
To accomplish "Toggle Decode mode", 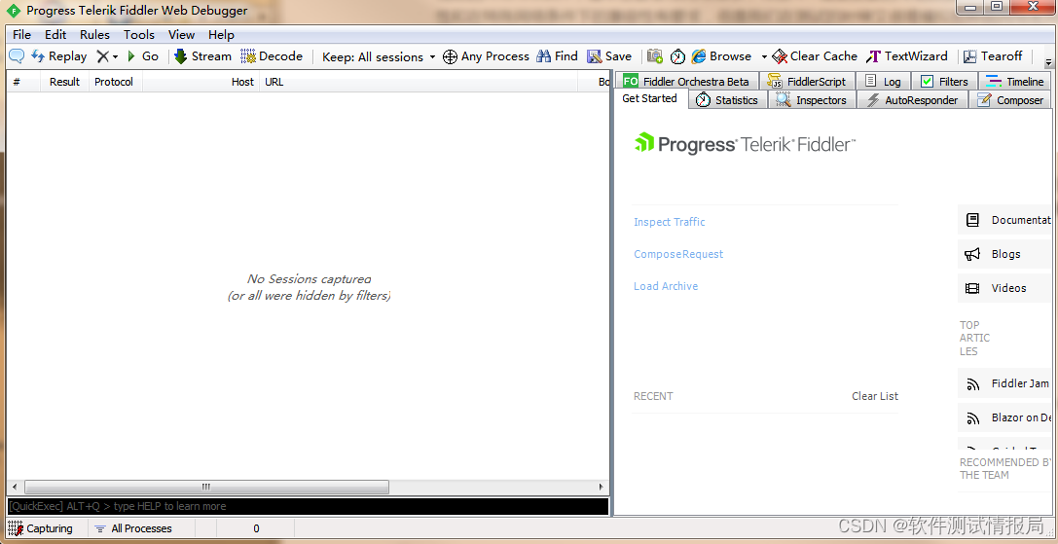I will 272,56.
